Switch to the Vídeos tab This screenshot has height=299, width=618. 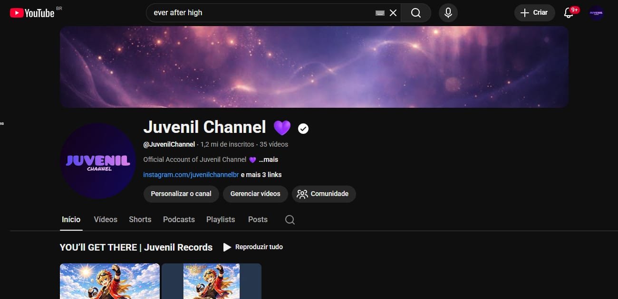pos(105,219)
